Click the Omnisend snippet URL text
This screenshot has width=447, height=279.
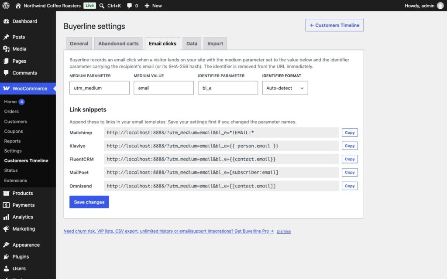pyautogui.click(x=191, y=186)
